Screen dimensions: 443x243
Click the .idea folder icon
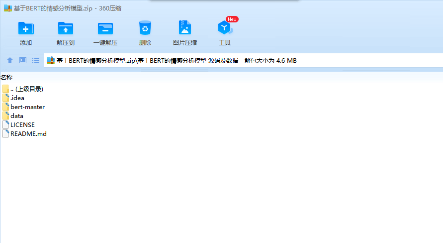click(x=5, y=98)
